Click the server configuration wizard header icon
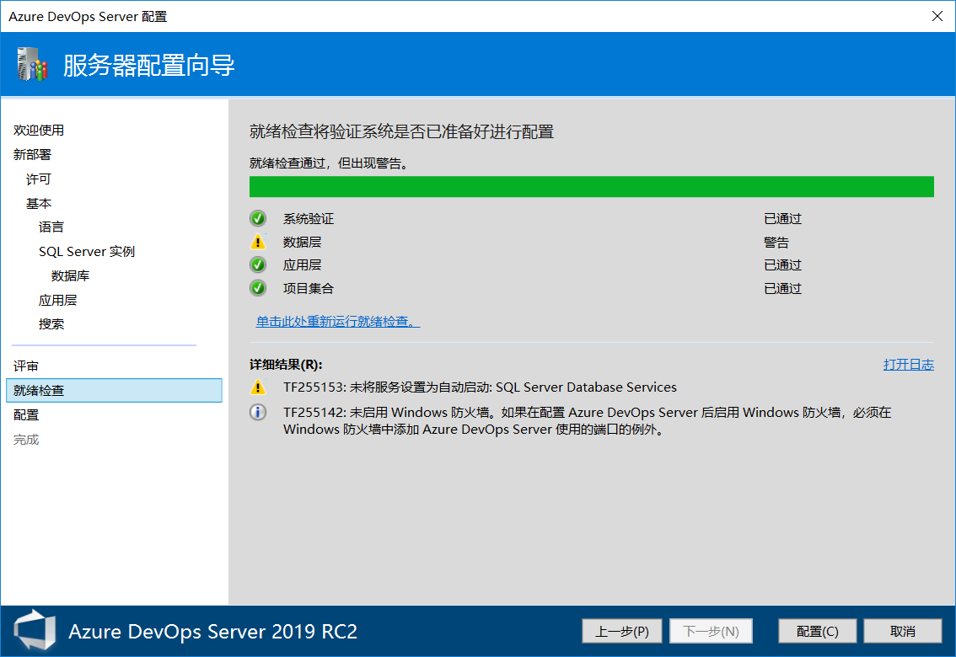 31,64
